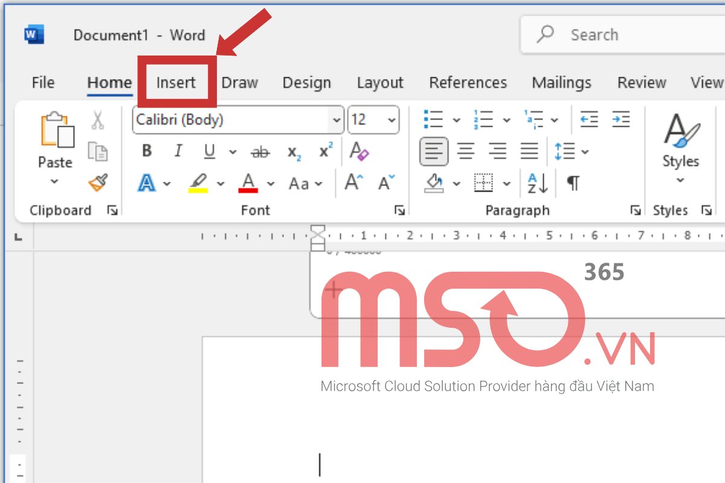
Task: Click the Copy icon in Clipboard
Action: pos(97,151)
